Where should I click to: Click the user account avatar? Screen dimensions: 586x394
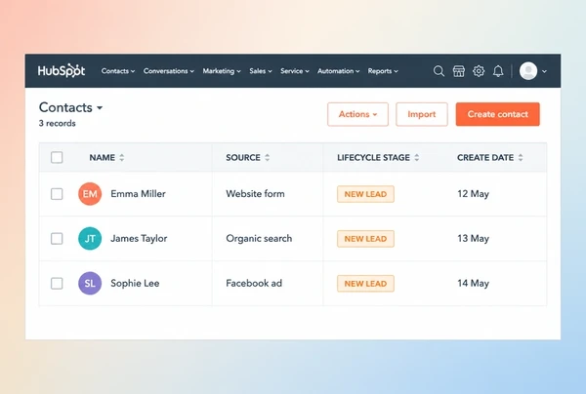pos(528,71)
